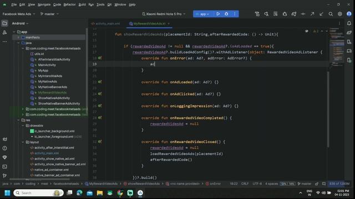Open more run actions menu
Screen dimensions: 355x199
click(235, 14)
